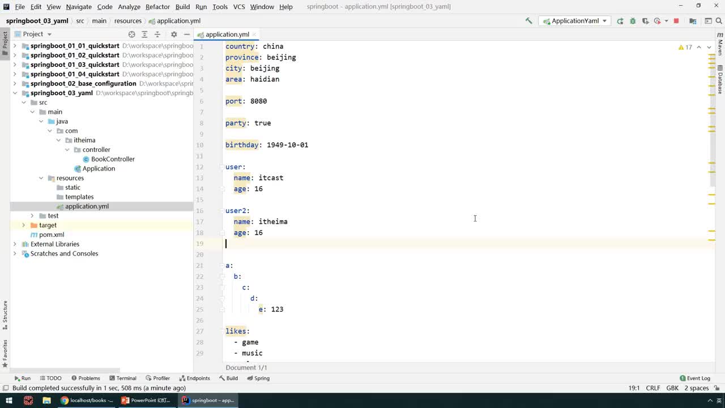725x408 pixels.
Task: Select Application class in project tree
Action: (95, 168)
